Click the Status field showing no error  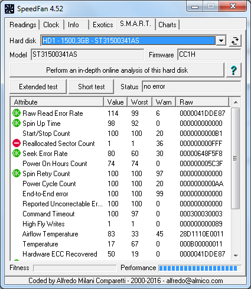191,86
